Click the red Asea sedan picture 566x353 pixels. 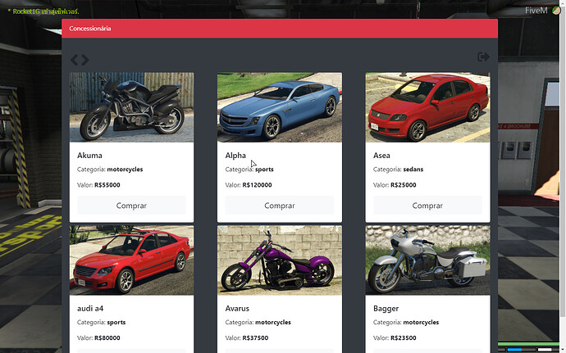[427, 107]
